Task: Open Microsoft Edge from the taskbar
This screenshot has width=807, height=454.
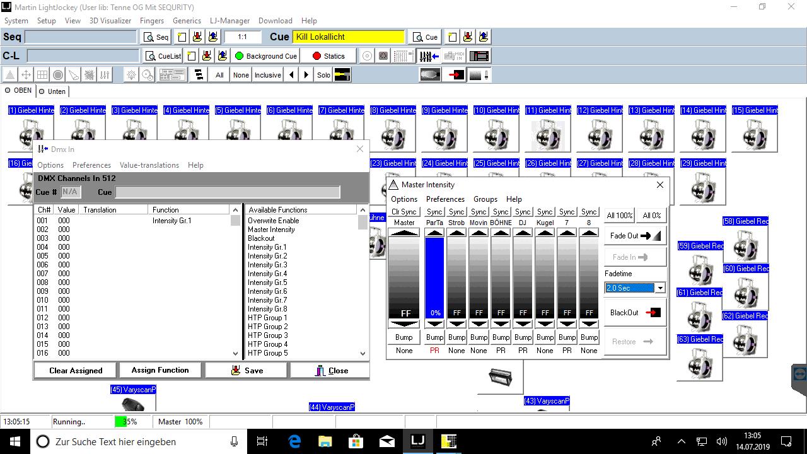Action: [294, 441]
